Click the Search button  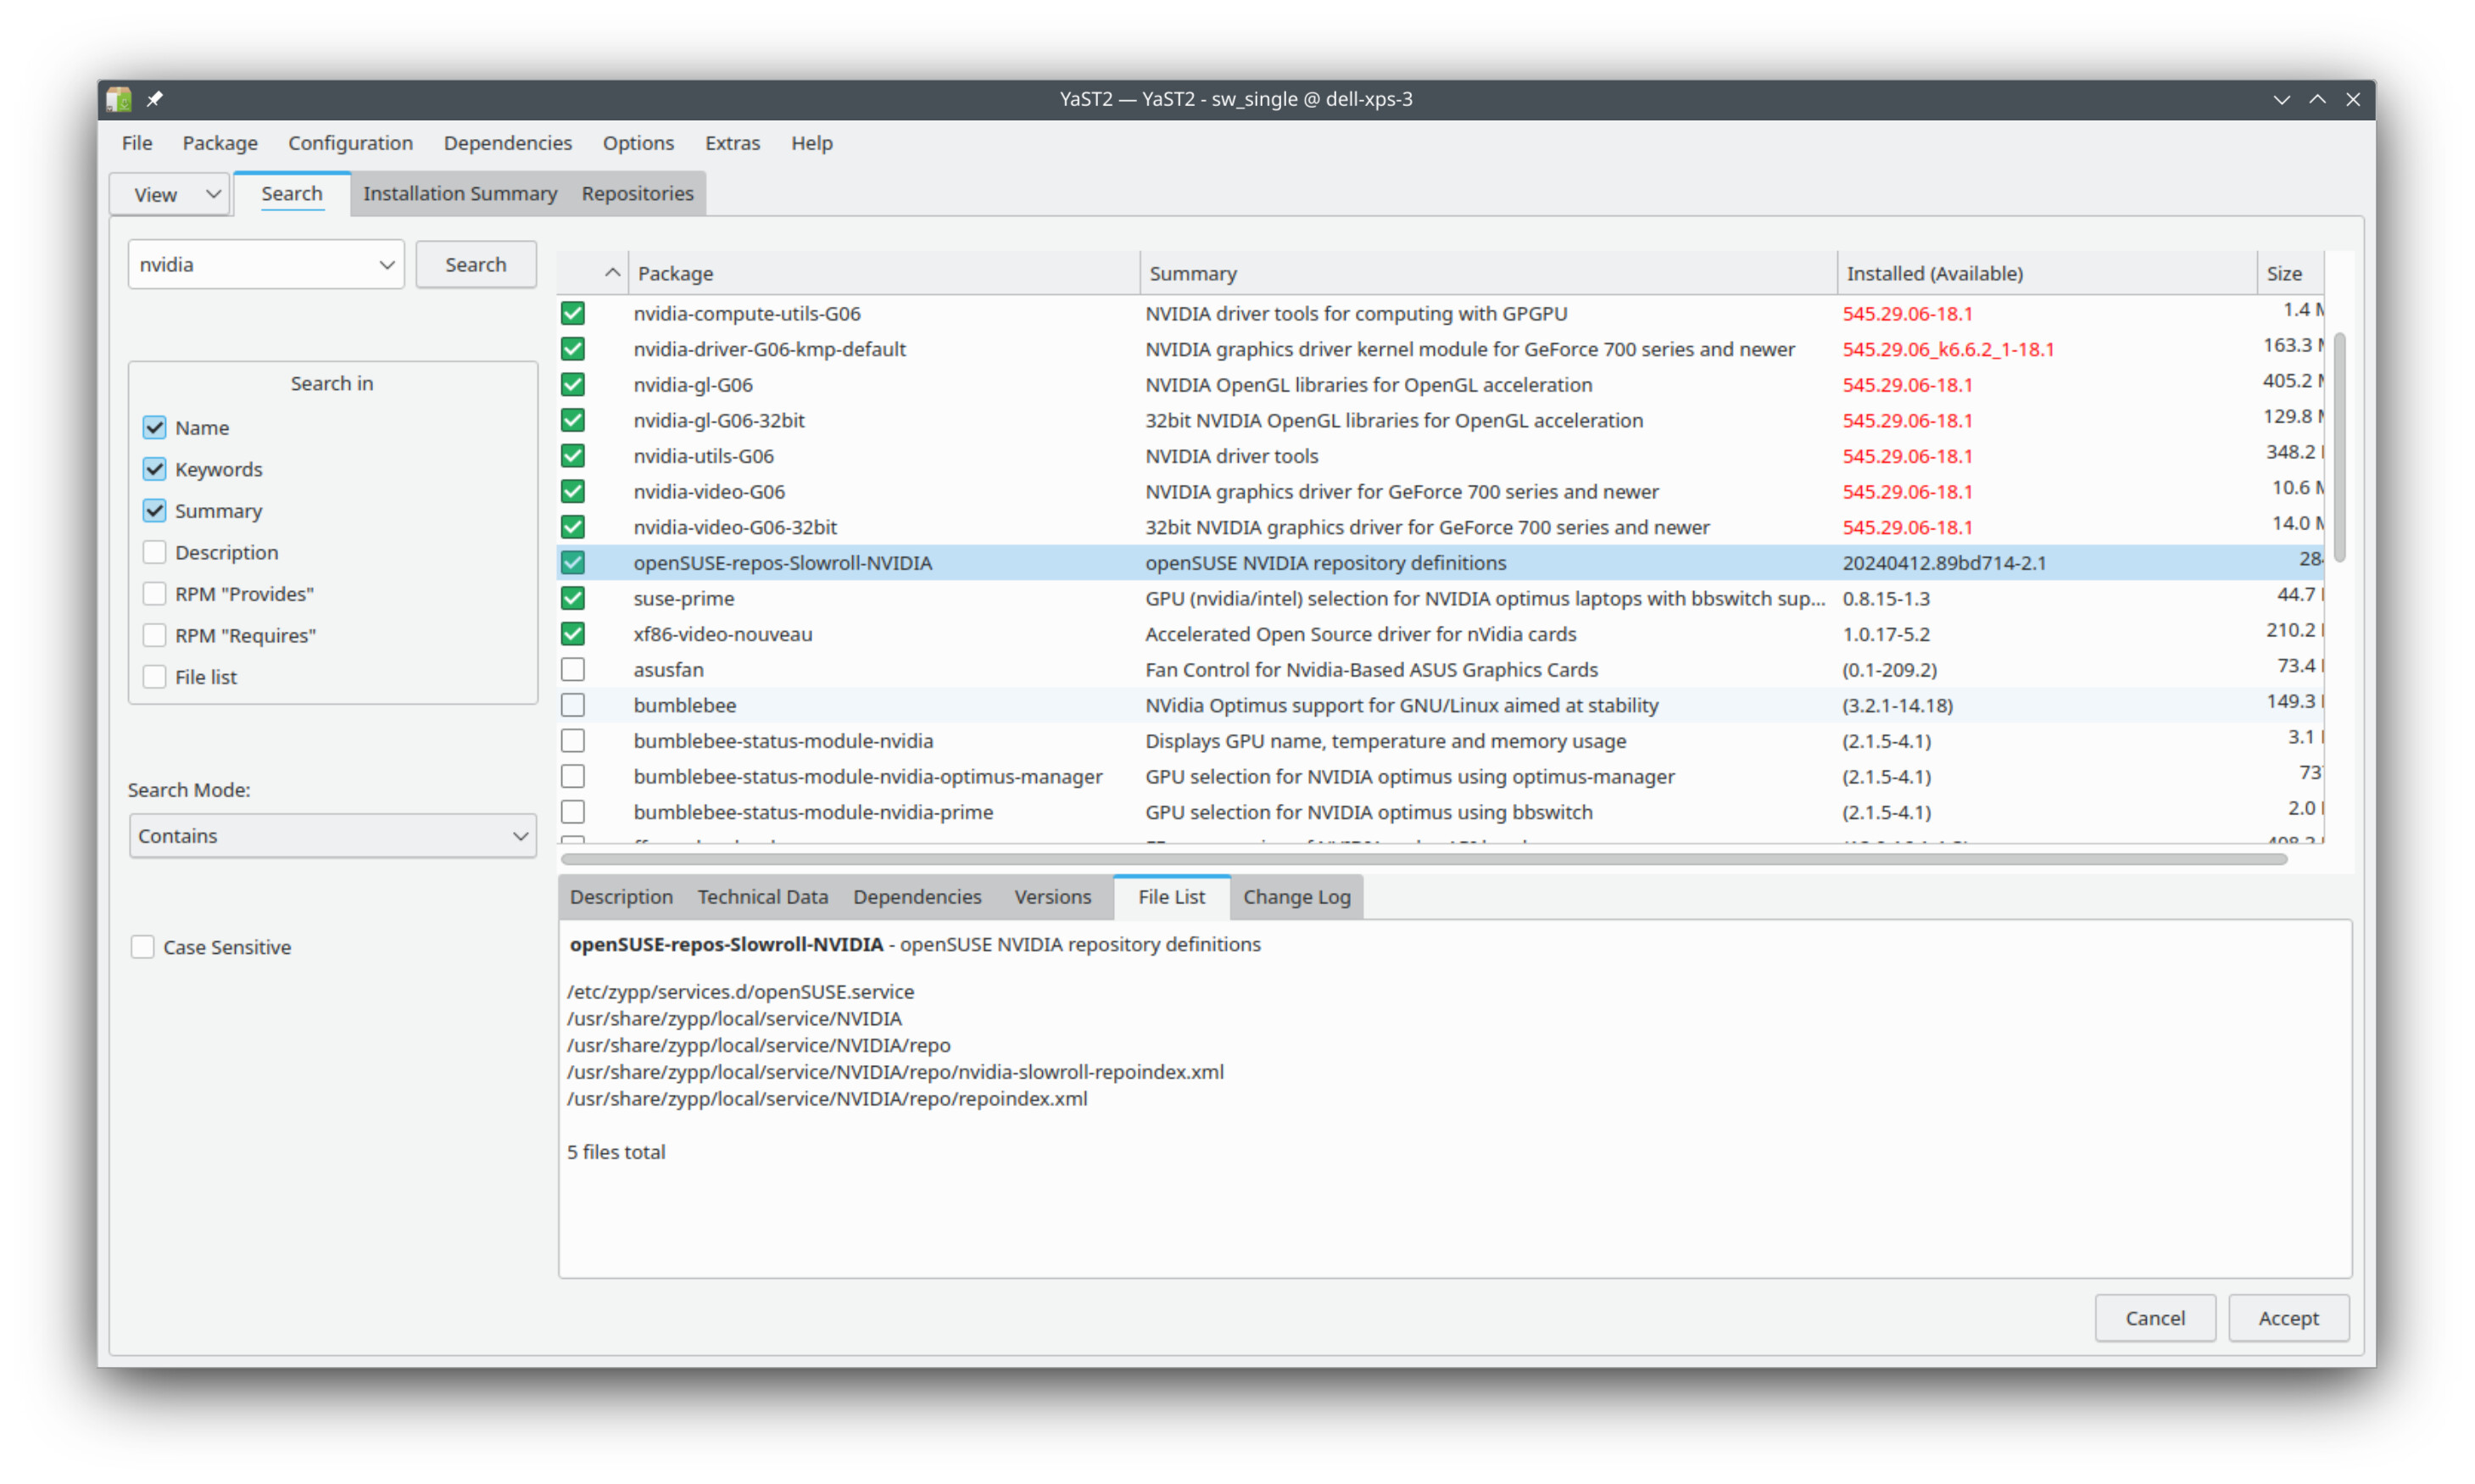pyautogui.click(x=476, y=265)
